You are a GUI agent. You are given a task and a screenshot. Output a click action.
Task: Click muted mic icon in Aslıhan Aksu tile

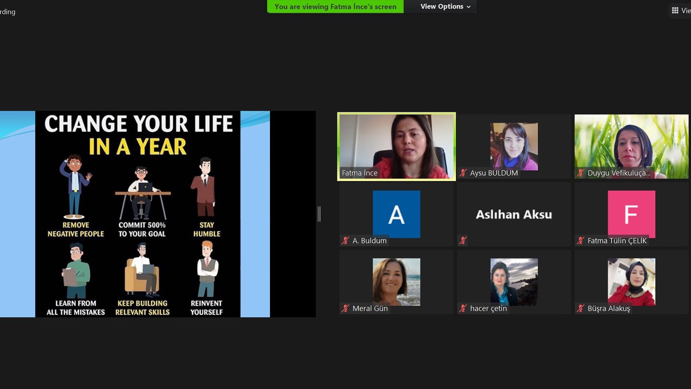[463, 240]
